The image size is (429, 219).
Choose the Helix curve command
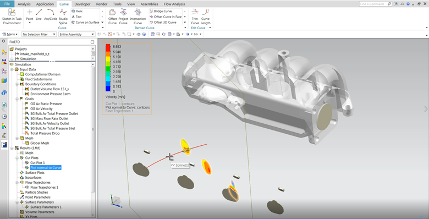77,11
